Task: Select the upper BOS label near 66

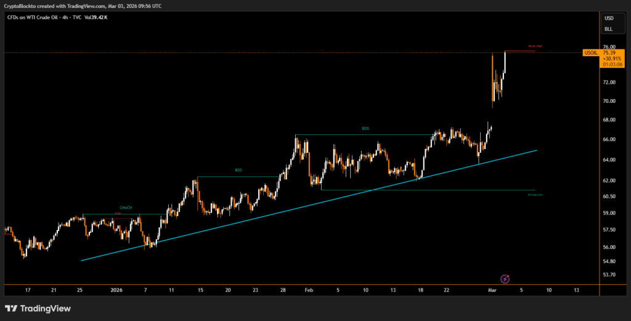Action: coord(365,129)
